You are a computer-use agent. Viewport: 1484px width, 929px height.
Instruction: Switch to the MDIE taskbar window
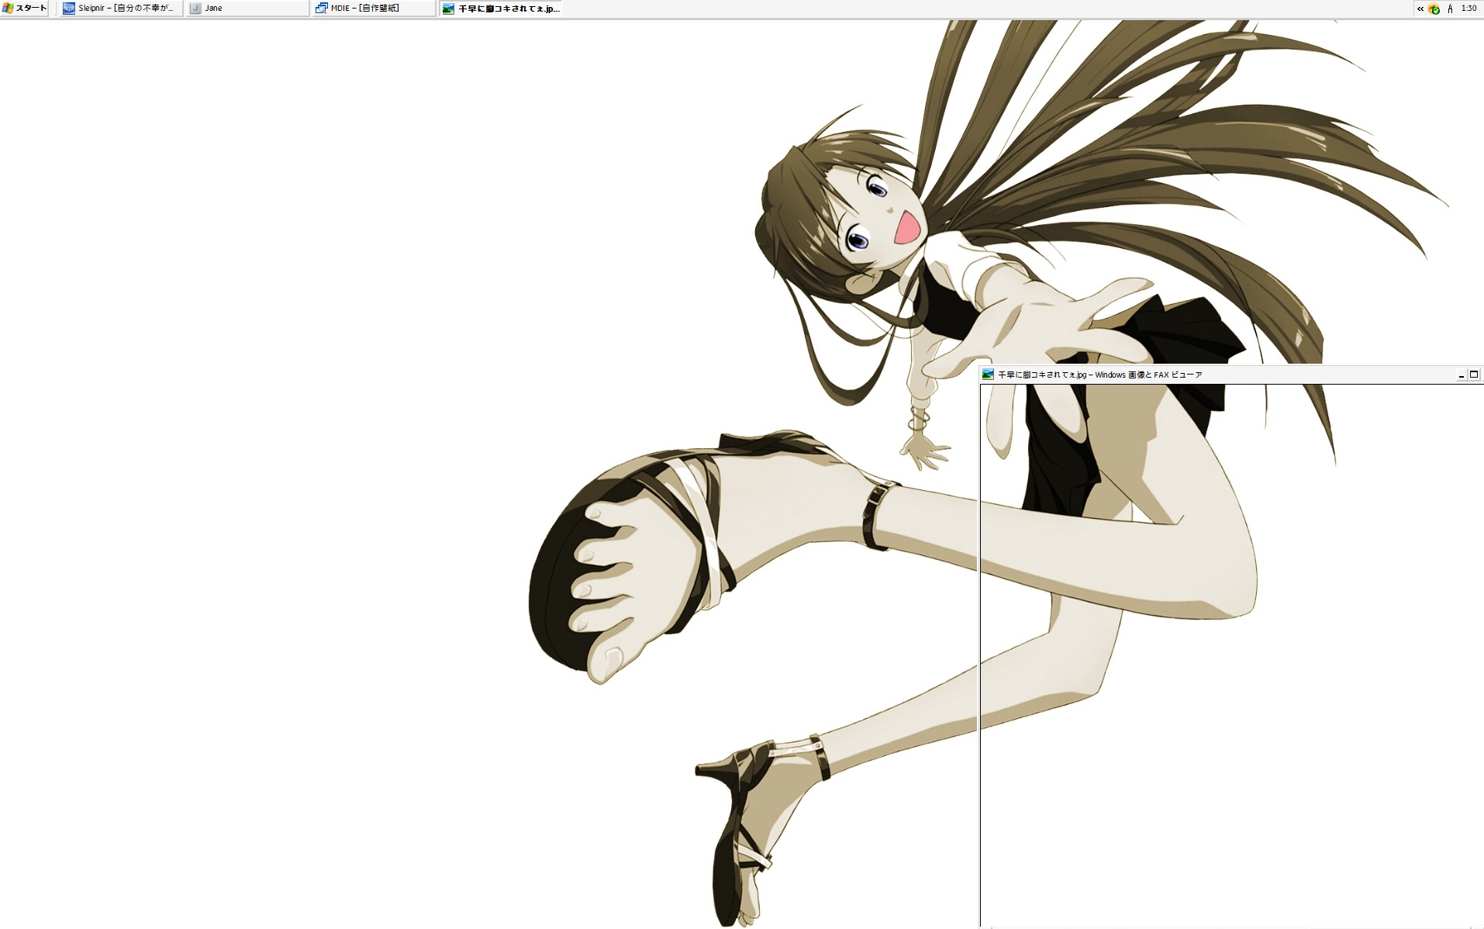tap(374, 9)
